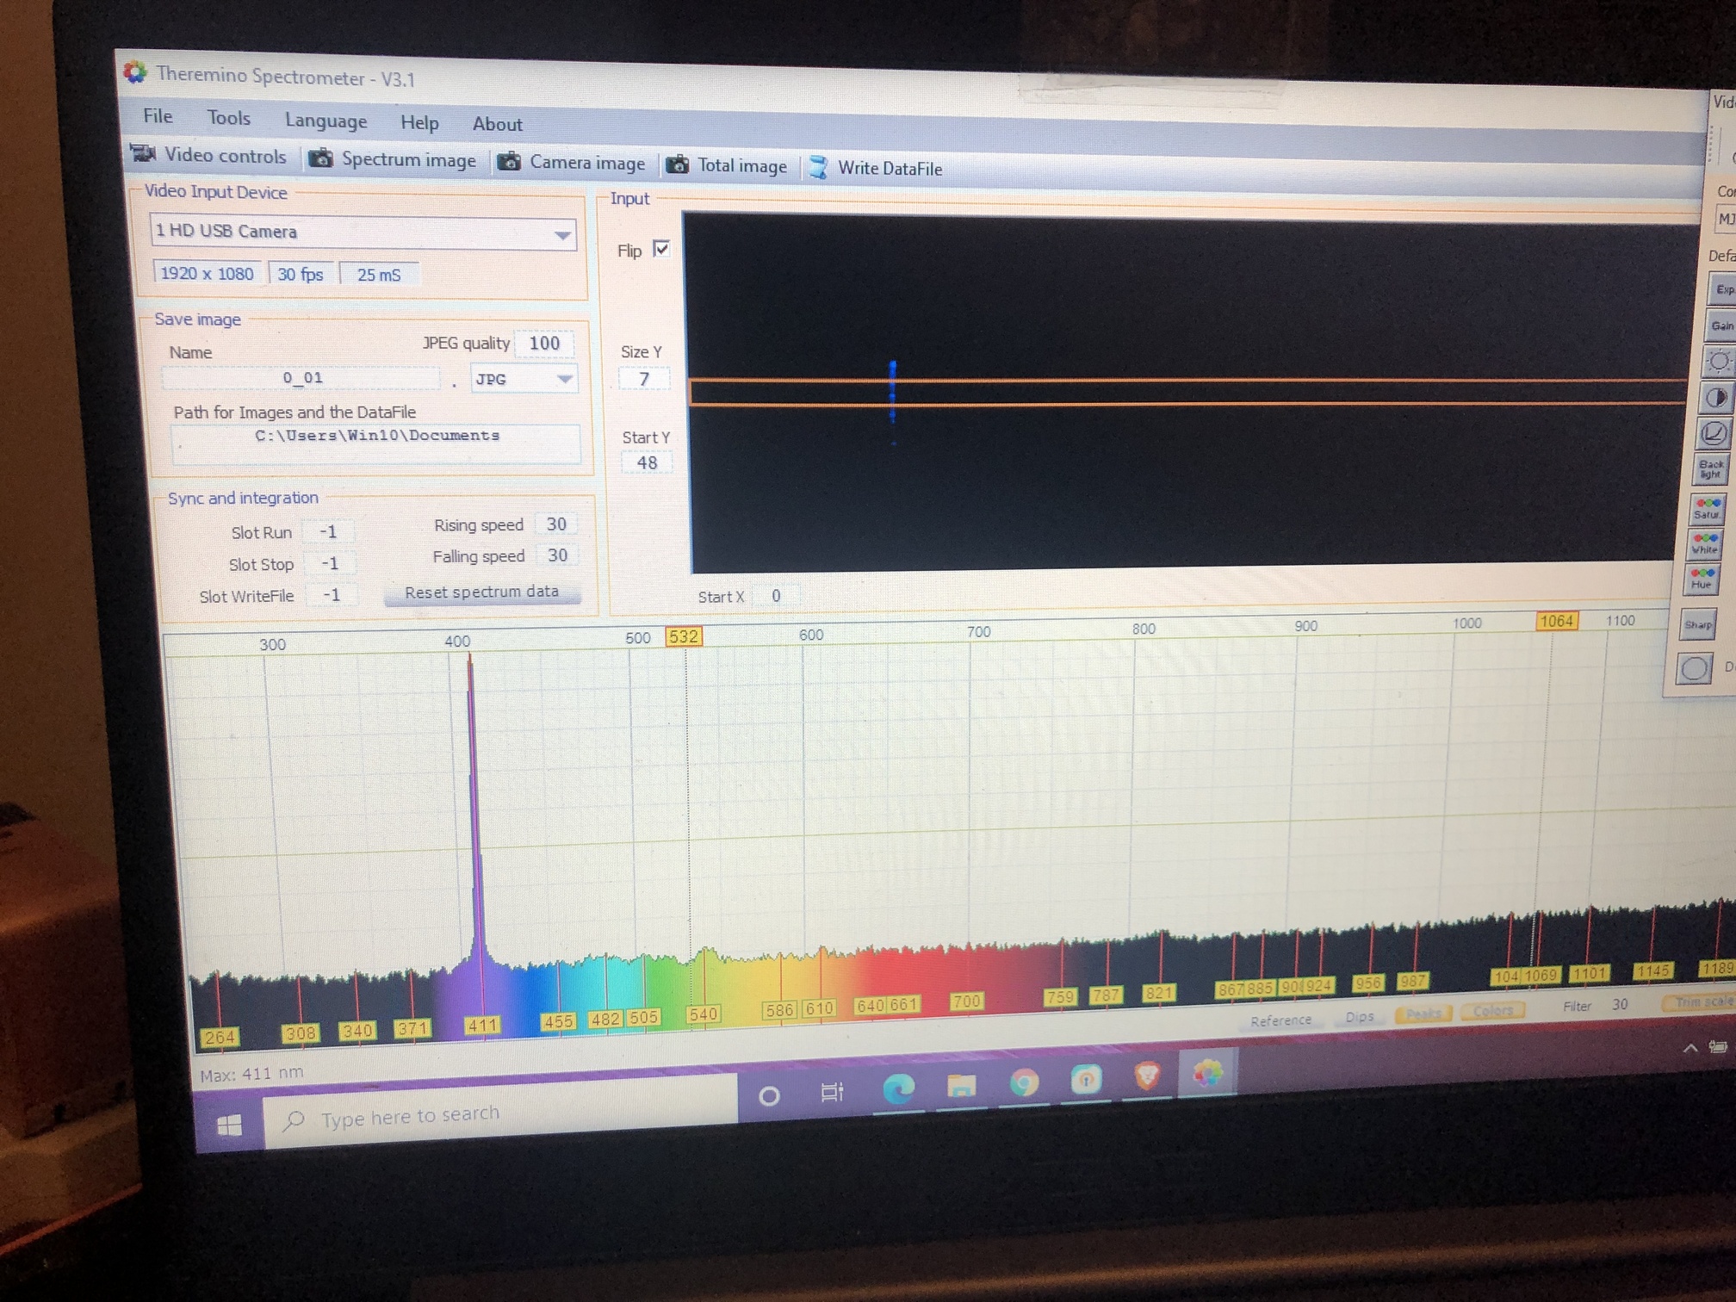Click the 540 peak label
Image resolution: width=1736 pixels, height=1302 pixels.
click(703, 1014)
